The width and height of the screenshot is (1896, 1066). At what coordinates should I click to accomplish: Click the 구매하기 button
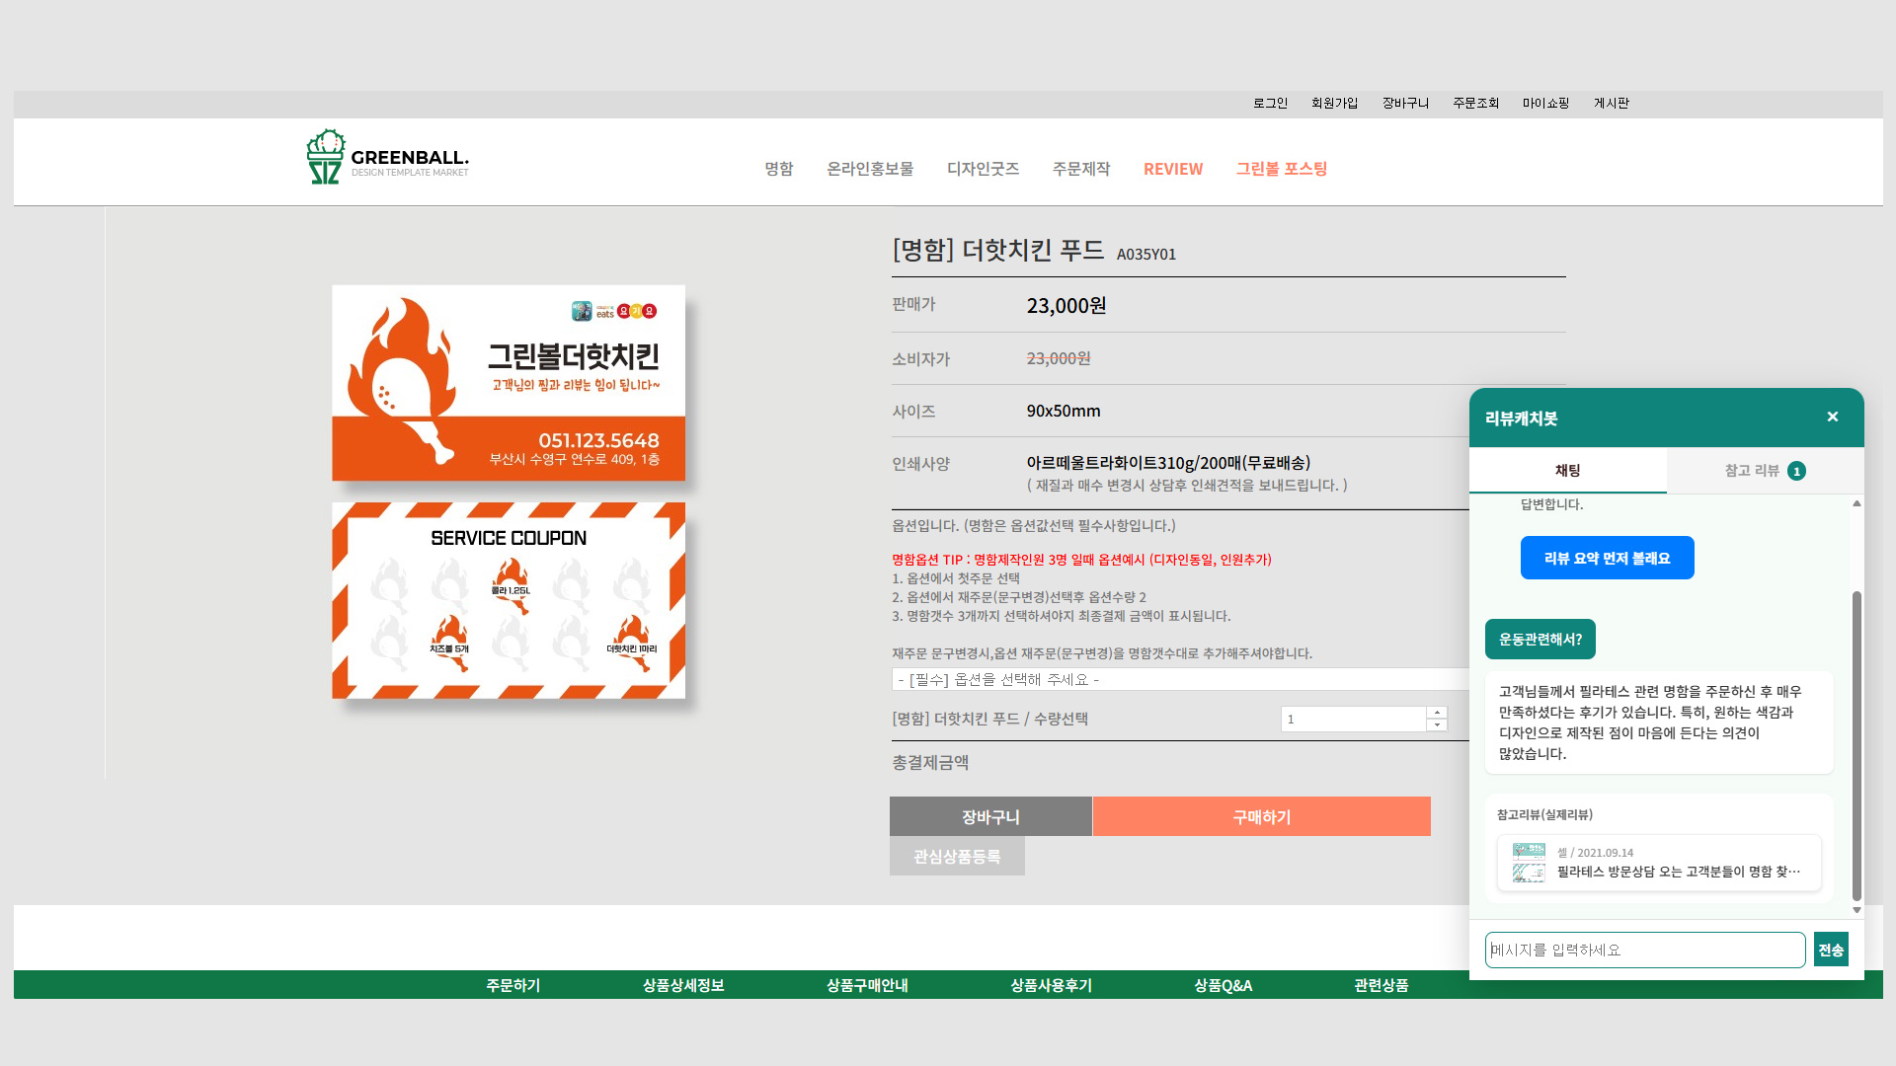click(x=1261, y=816)
